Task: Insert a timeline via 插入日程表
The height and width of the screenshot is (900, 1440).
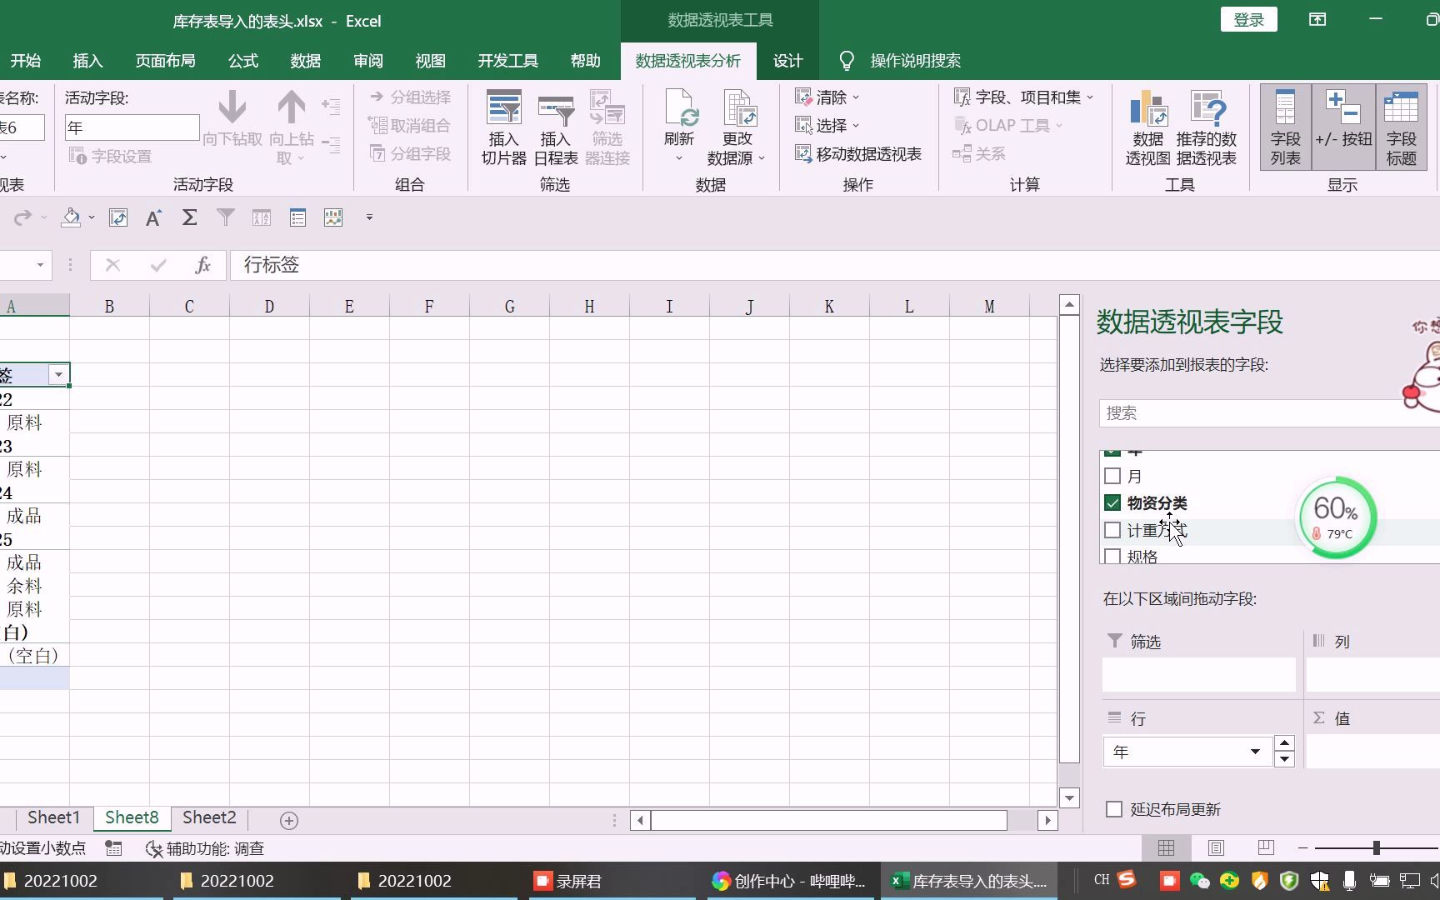Action: coord(555,127)
